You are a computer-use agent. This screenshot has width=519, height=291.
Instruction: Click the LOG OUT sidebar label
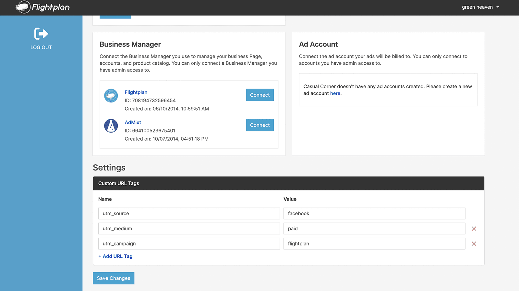pyautogui.click(x=41, y=48)
